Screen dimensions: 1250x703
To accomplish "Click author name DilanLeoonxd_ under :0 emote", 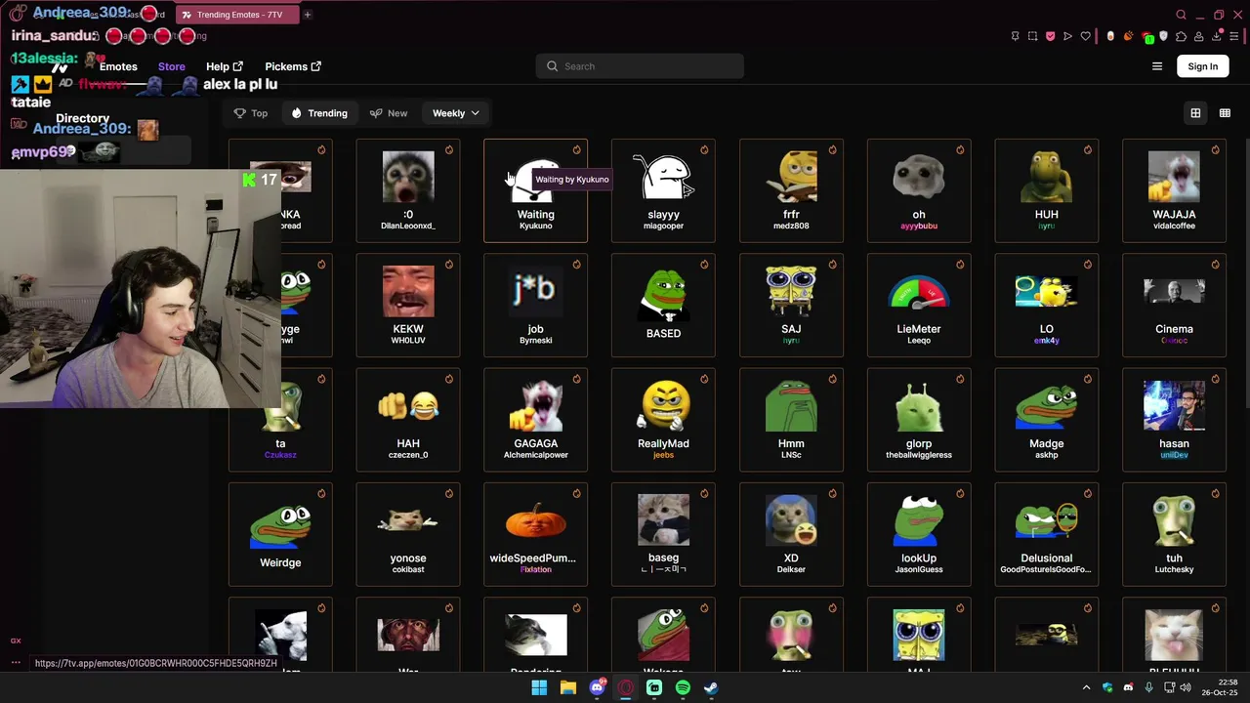I will click(x=408, y=226).
